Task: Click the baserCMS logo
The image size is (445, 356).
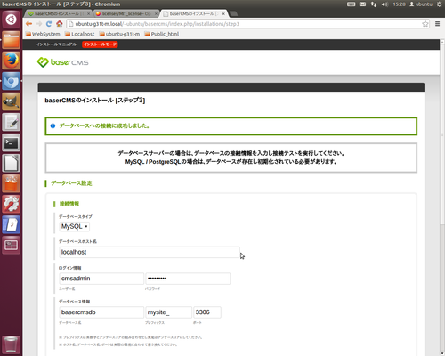Action: tap(63, 62)
